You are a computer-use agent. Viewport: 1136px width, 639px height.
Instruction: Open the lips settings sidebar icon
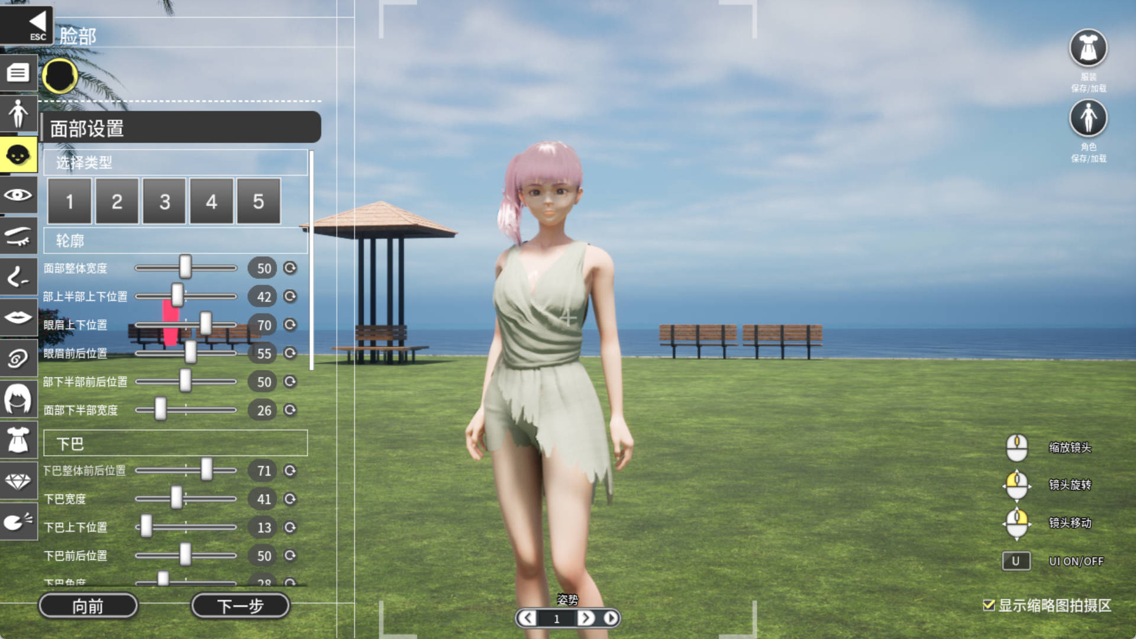coord(18,318)
